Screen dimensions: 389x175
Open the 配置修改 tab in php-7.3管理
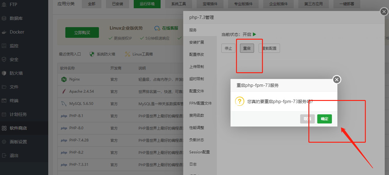coord(200,55)
